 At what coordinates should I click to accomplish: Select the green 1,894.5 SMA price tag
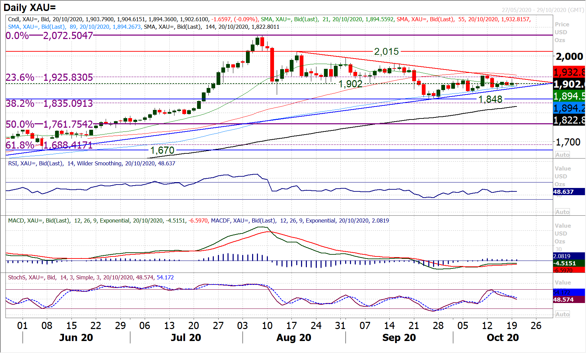(x=569, y=96)
